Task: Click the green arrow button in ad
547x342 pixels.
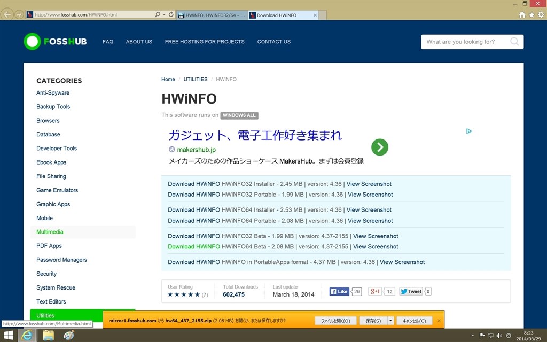Action: pos(380,147)
